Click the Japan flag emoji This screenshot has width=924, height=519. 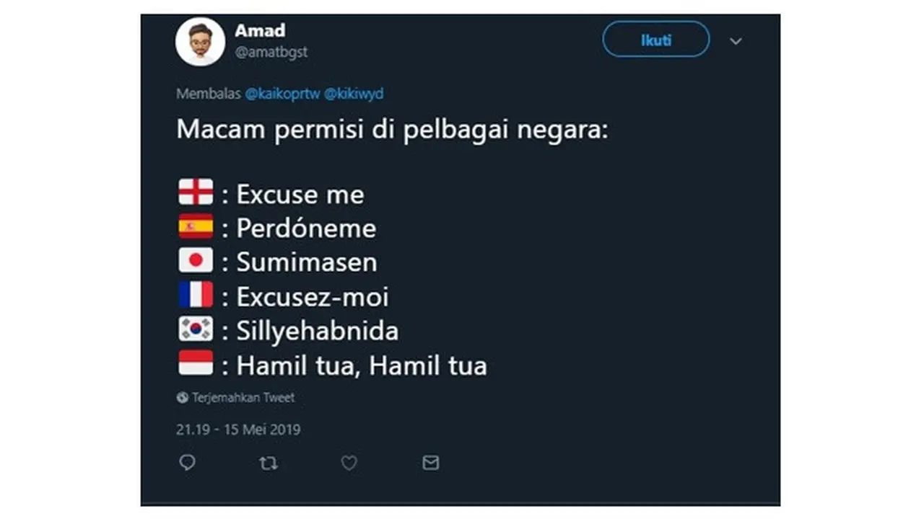tap(195, 259)
